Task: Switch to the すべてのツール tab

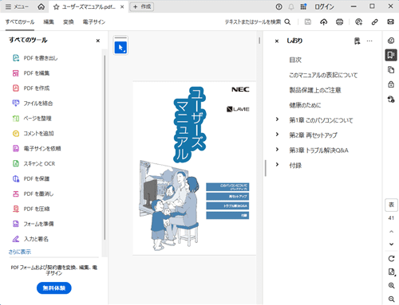Action: [x=20, y=22]
